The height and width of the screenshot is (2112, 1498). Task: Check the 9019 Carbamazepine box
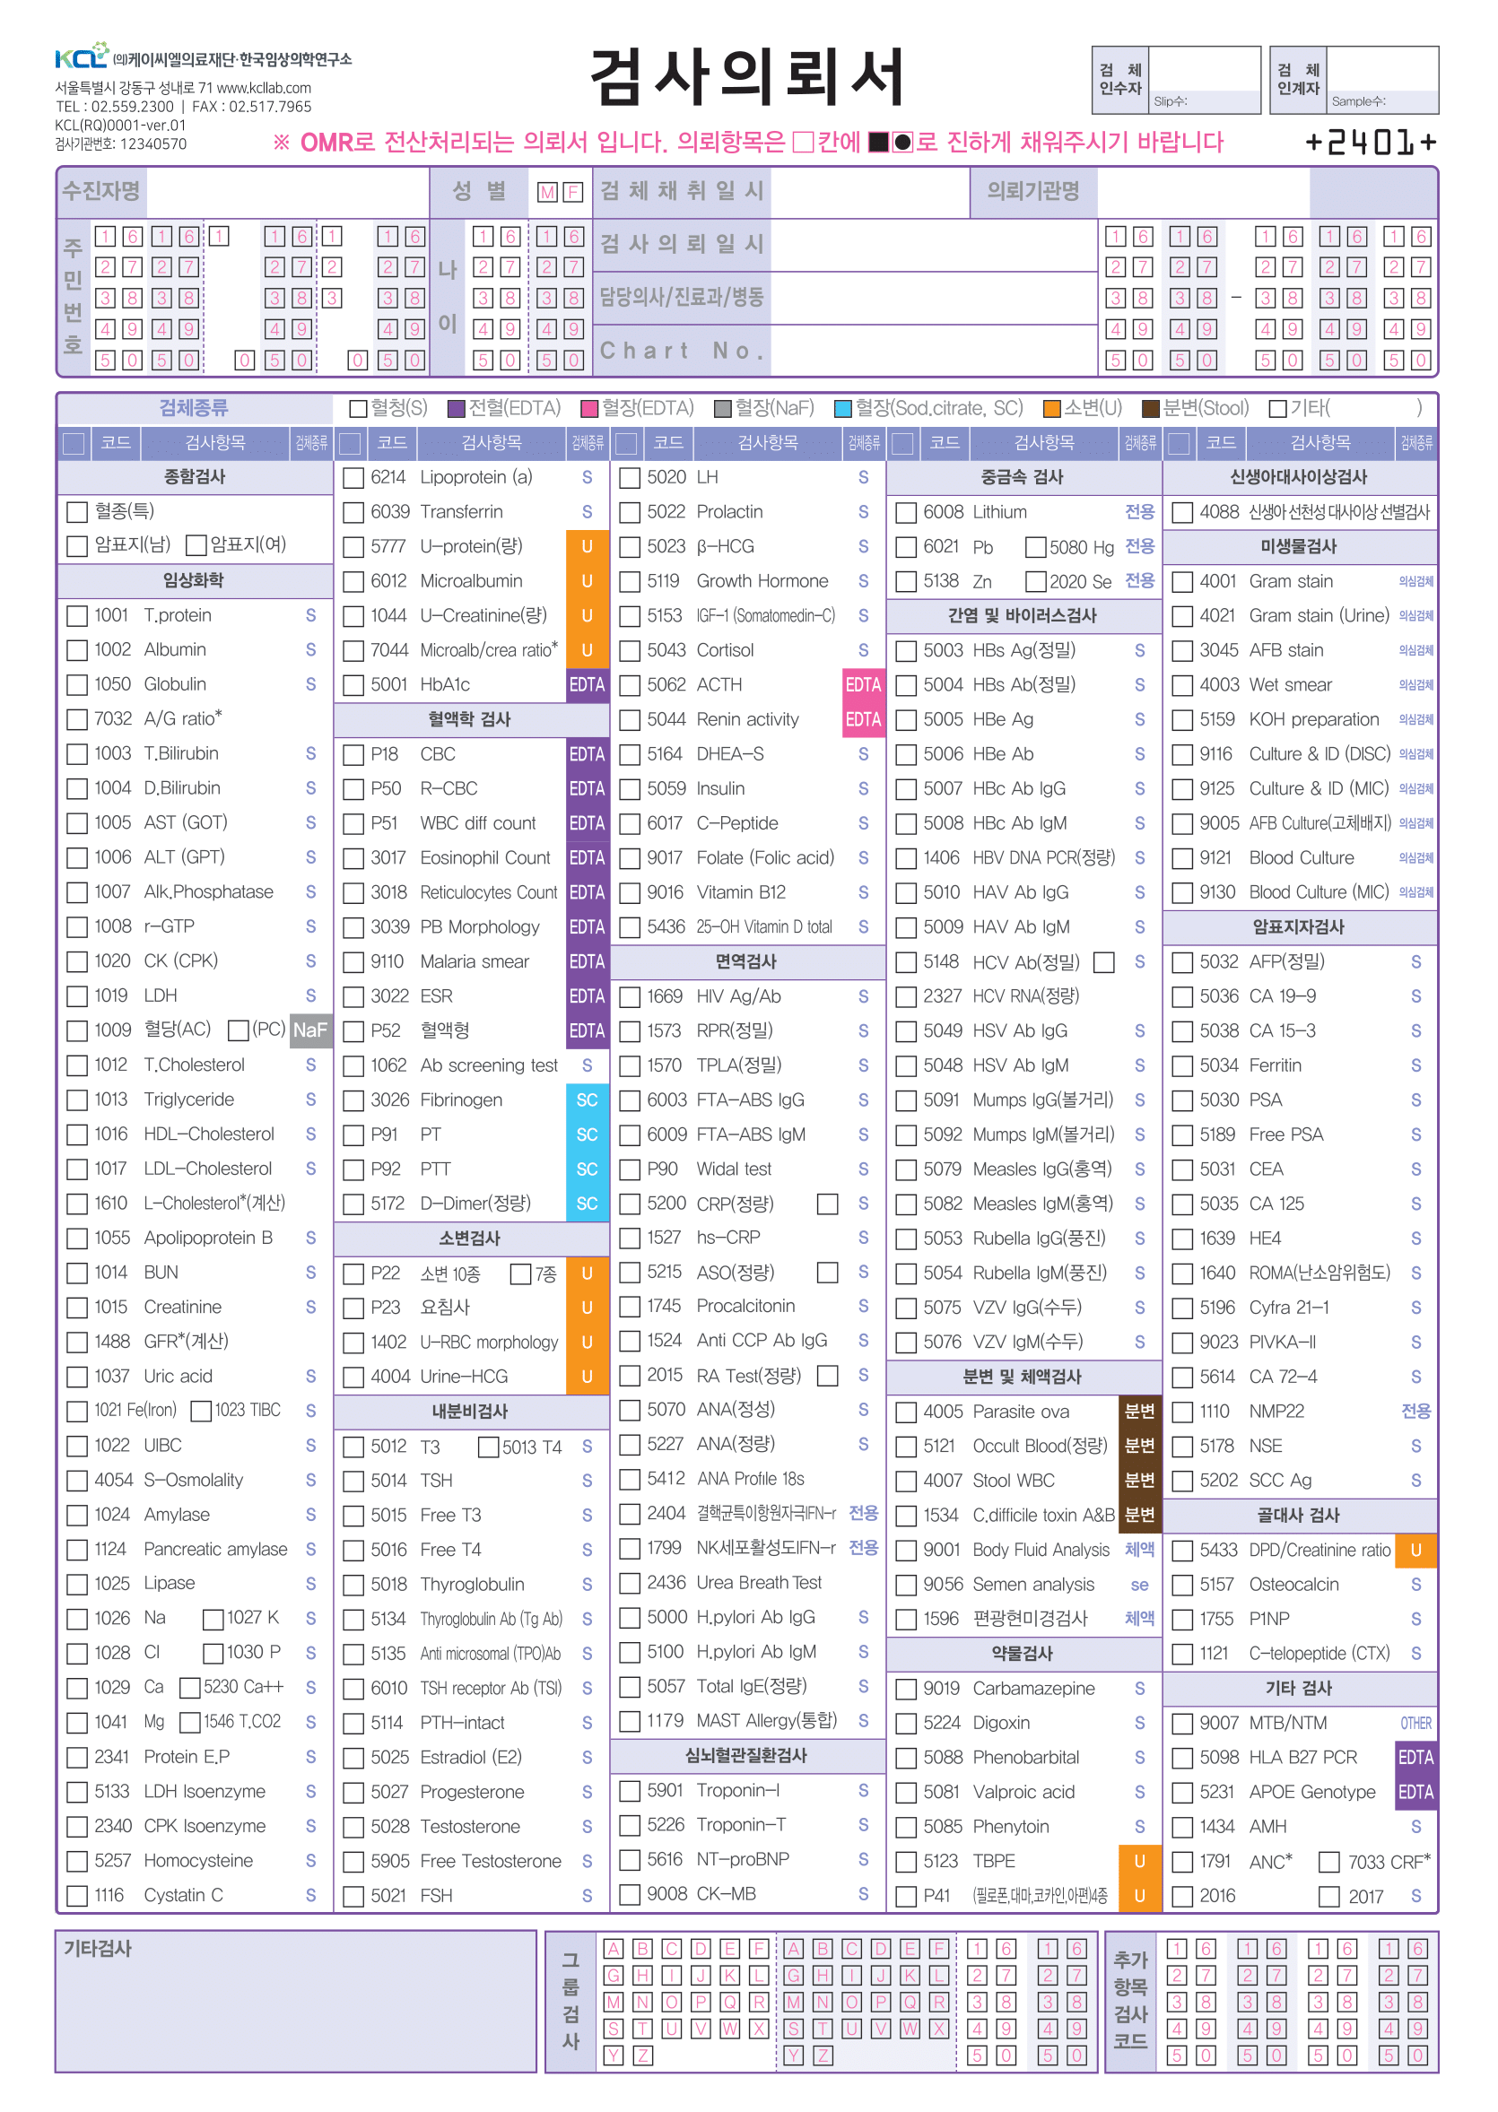click(907, 1689)
